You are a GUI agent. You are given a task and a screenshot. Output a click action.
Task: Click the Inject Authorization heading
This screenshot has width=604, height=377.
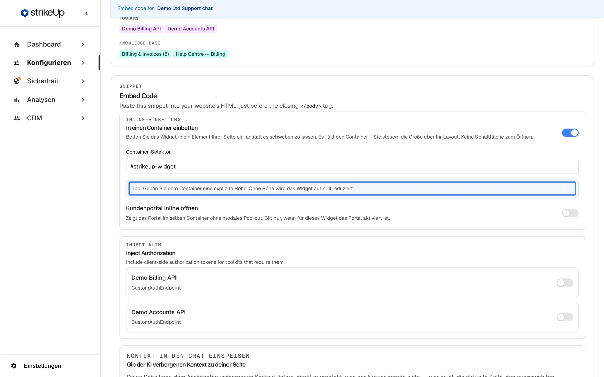pyautogui.click(x=151, y=253)
